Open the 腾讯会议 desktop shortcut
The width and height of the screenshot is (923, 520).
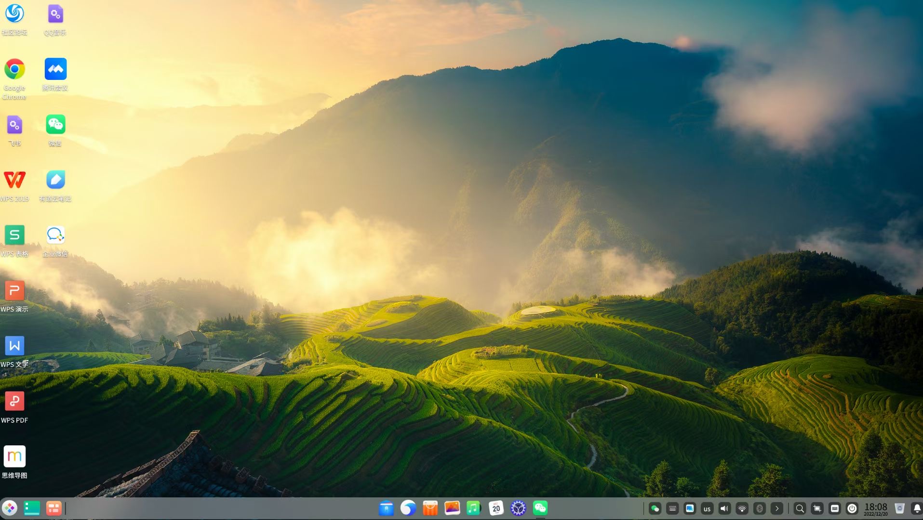tap(55, 70)
